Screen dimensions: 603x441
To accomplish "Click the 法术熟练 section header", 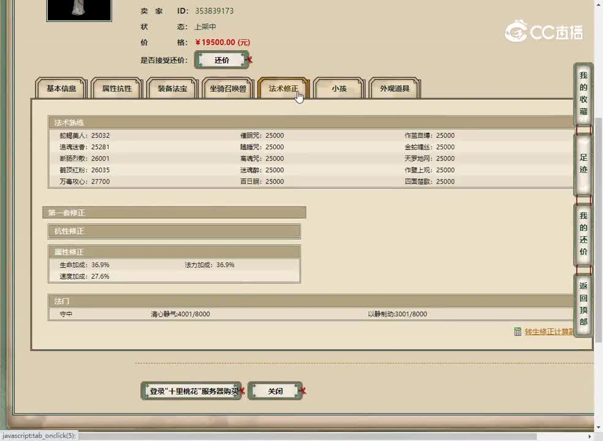I will tap(311, 123).
